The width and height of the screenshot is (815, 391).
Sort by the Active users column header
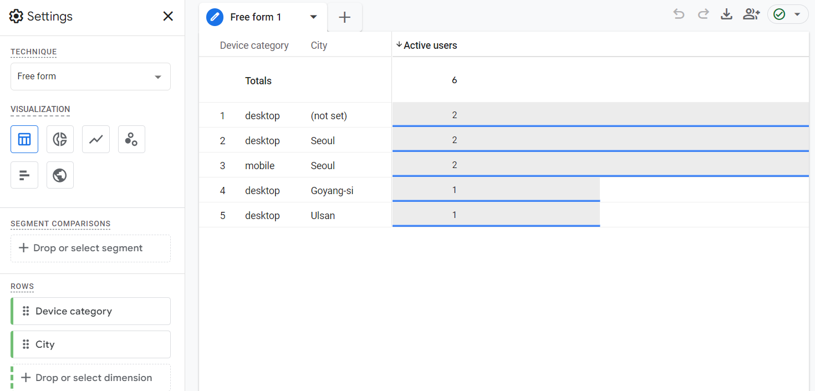[430, 45]
